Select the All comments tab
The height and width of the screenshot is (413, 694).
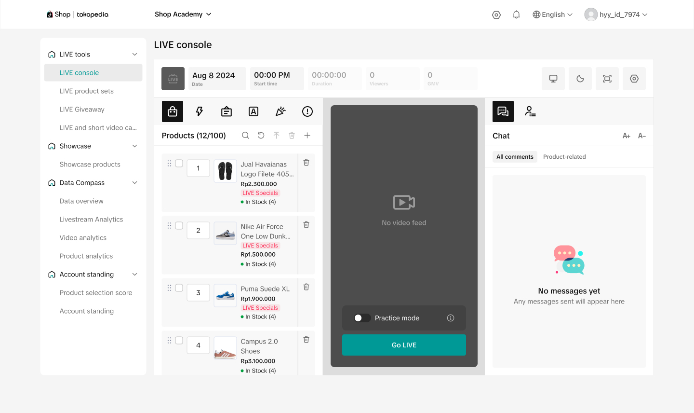[515, 157]
